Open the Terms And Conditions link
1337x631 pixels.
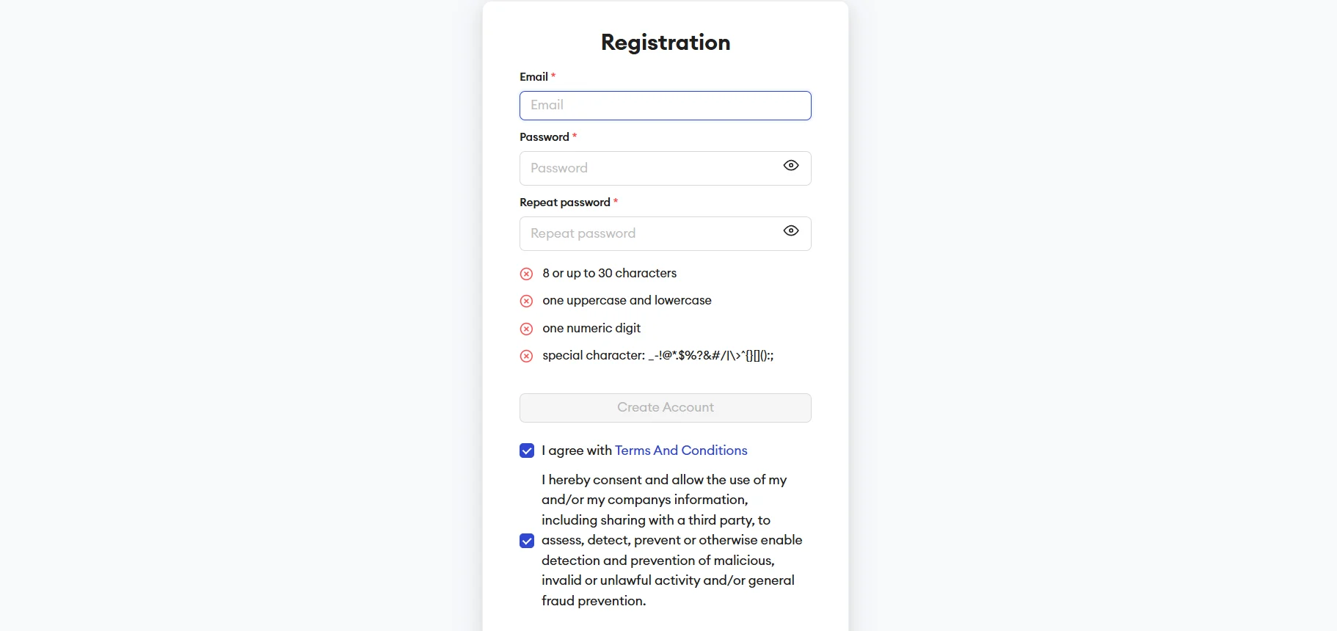coord(681,451)
